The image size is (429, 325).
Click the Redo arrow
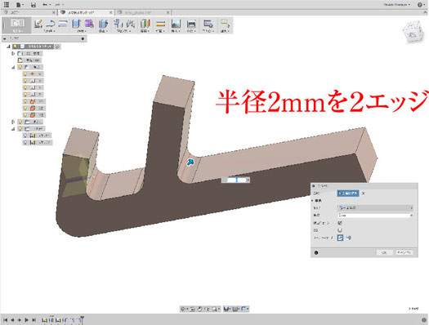point(58,5)
